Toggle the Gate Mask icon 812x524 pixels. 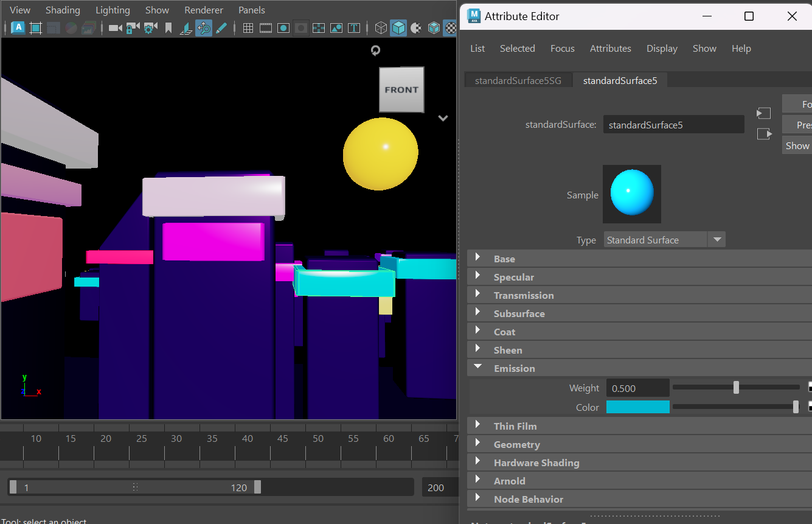click(x=300, y=27)
